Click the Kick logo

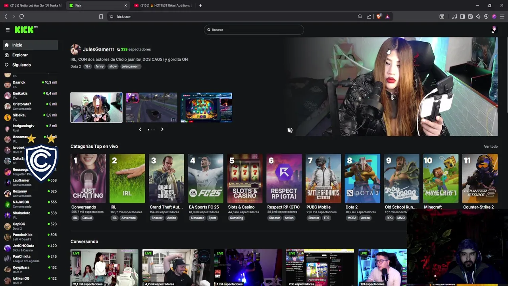pyautogui.click(x=26, y=30)
